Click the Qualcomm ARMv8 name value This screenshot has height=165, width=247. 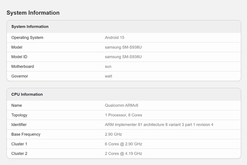pos(121,105)
